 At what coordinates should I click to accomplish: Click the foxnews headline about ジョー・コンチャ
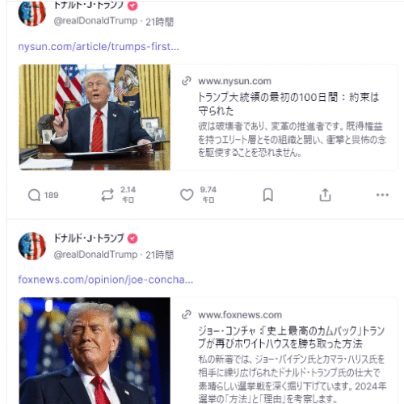(x=291, y=337)
